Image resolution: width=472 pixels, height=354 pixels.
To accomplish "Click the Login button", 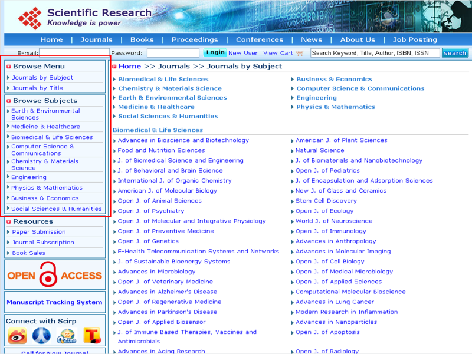I will (x=215, y=52).
